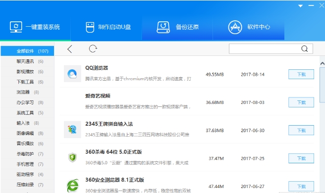Image resolution: width=325 pixels, height=193 pixels.
Task: Download 2345王牌拼音输入法 with its 下载 button
Action: (x=301, y=130)
